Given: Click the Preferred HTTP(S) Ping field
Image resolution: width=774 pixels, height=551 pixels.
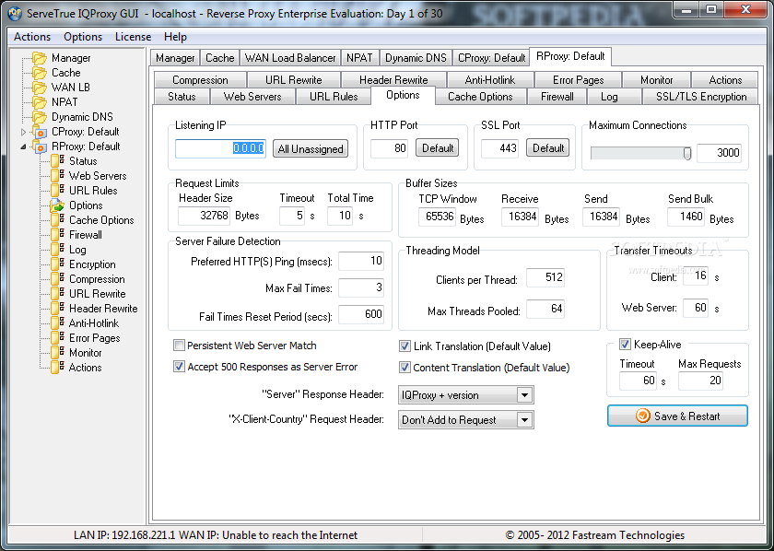Looking at the screenshot, I should (361, 261).
